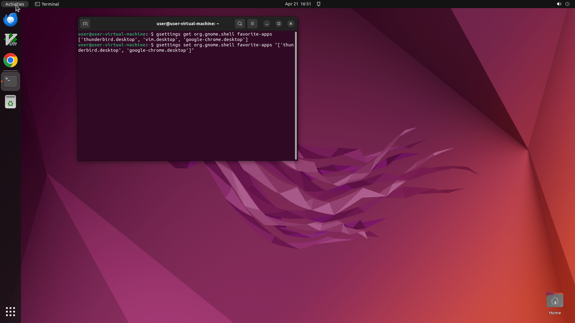Open Google Chrome from the dock
Screen dimensions: 575x323
coord(10,60)
